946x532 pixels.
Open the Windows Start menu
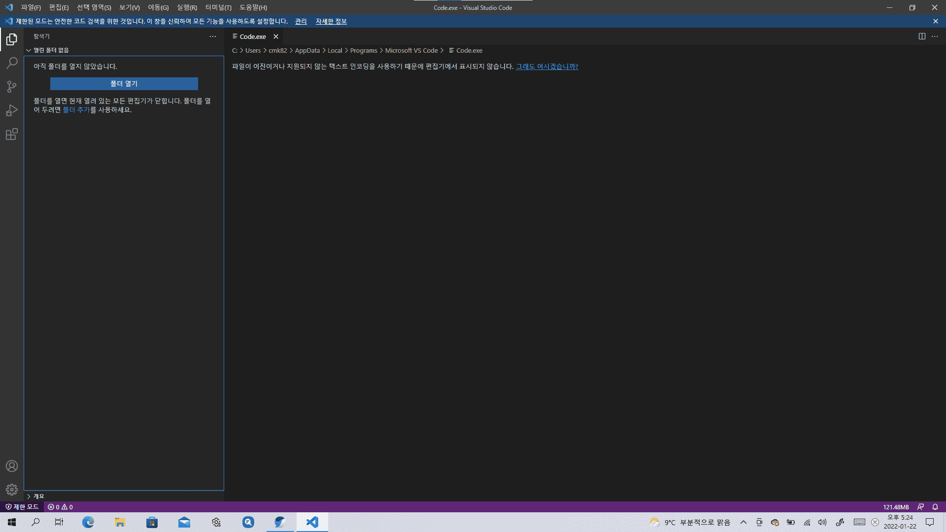point(12,522)
